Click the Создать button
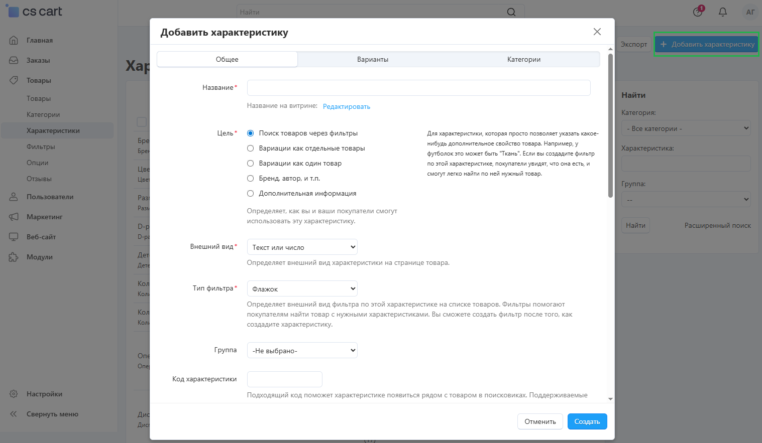This screenshot has width=762, height=443. pyautogui.click(x=587, y=421)
